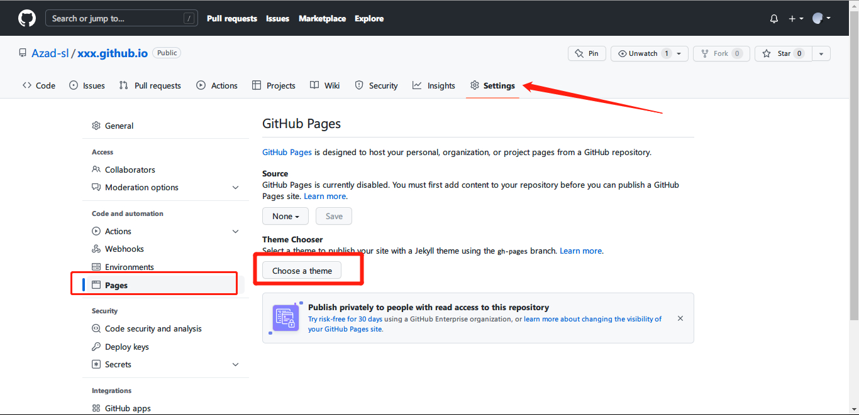Viewport: 859px width, 415px height.
Task: Open the xxx.github.io repository link
Action: pos(113,53)
